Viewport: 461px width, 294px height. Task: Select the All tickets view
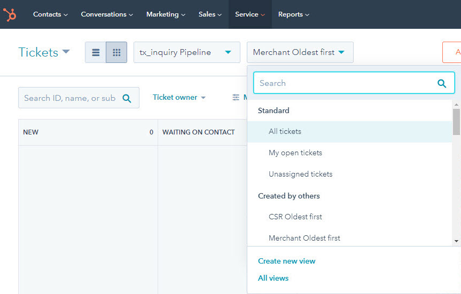[x=349, y=132]
